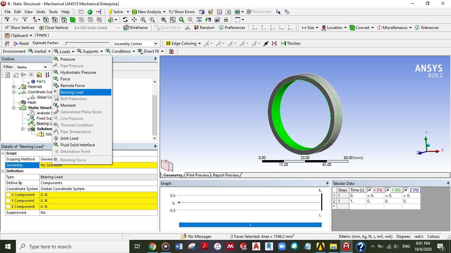Image resolution: width=451 pixels, height=253 pixels.
Task: Click the New Analysis button
Action: [x=147, y=12]
